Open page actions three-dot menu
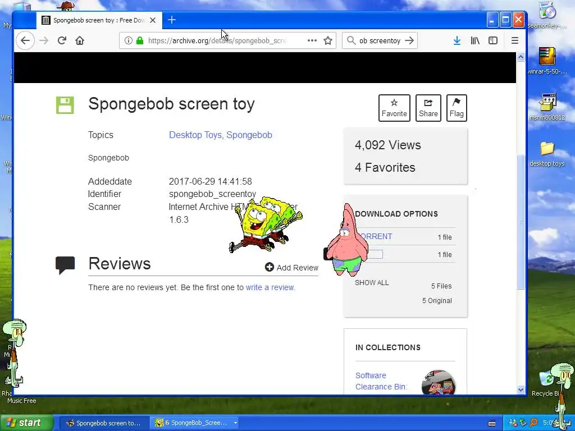 [312, 40]
